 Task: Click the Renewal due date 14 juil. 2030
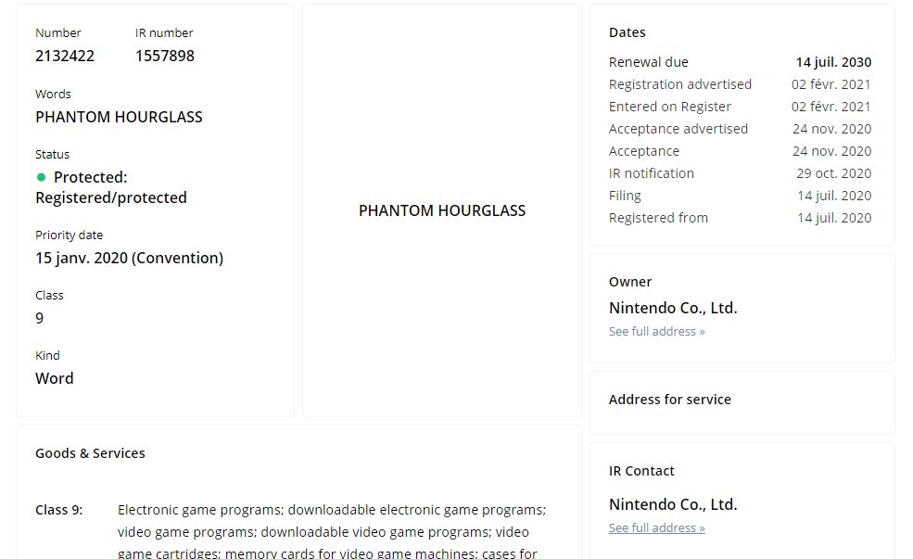[833, 62]
